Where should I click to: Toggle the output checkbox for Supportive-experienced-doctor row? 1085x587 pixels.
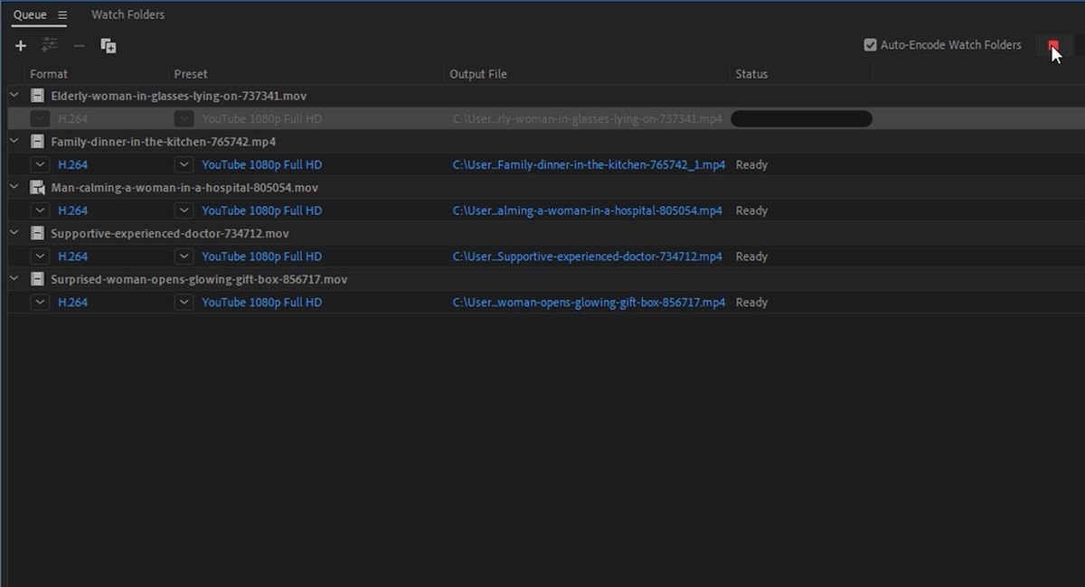click(40, 256)
